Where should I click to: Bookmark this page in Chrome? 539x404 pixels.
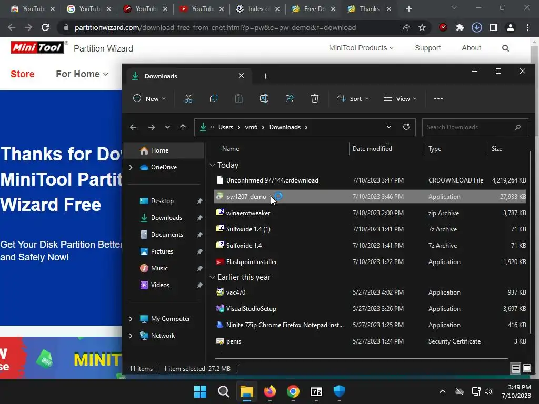pyautogui.click(x=422, y=27)
